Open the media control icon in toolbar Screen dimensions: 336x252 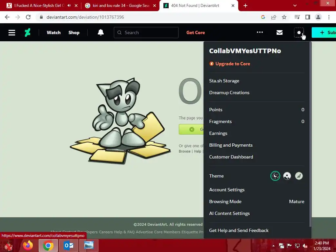(x=297, y=17)
